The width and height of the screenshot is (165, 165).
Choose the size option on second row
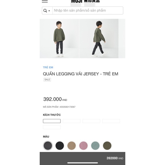coord(52,127)
